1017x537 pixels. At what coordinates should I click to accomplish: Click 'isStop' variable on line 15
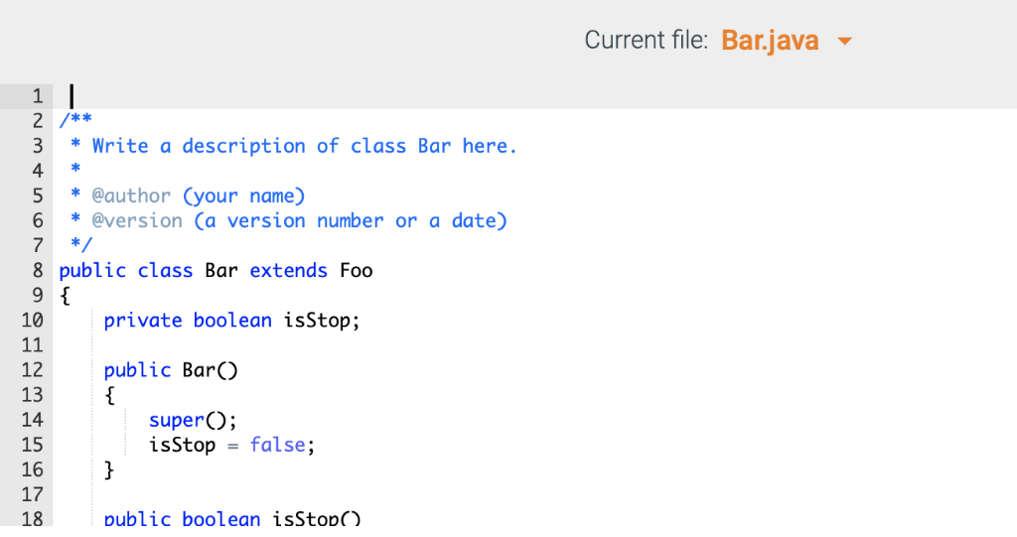pos(183,445)
